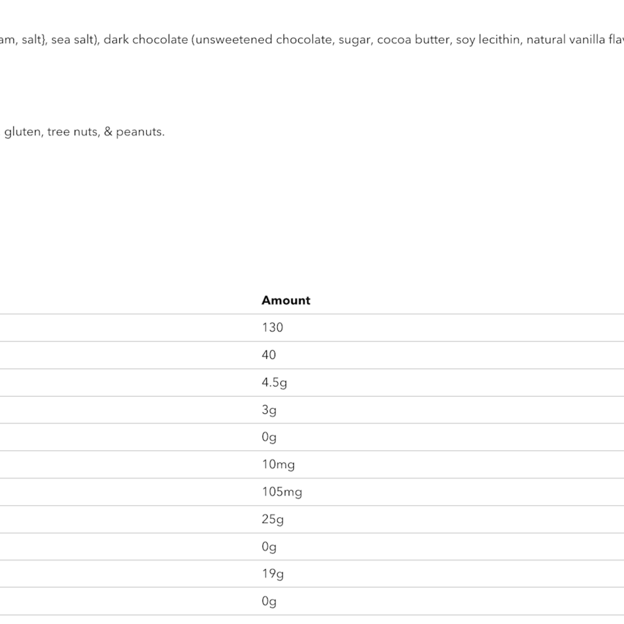Select the 0g value below 19g
Image resolution: width=624 pixels, height=624 pixels.
[x=269, y=602]
